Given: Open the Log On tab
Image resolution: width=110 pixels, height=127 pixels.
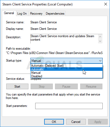Looking at the screenshot, I should 22,14.
